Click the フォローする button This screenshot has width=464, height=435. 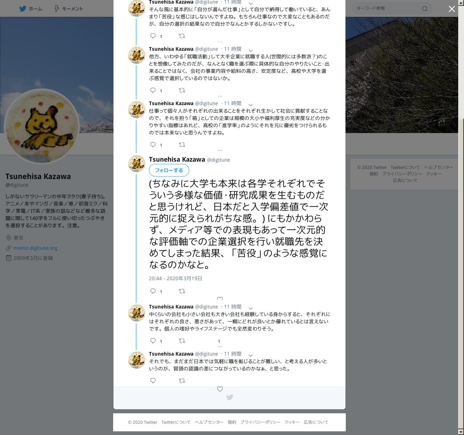(x=169, y=170)
